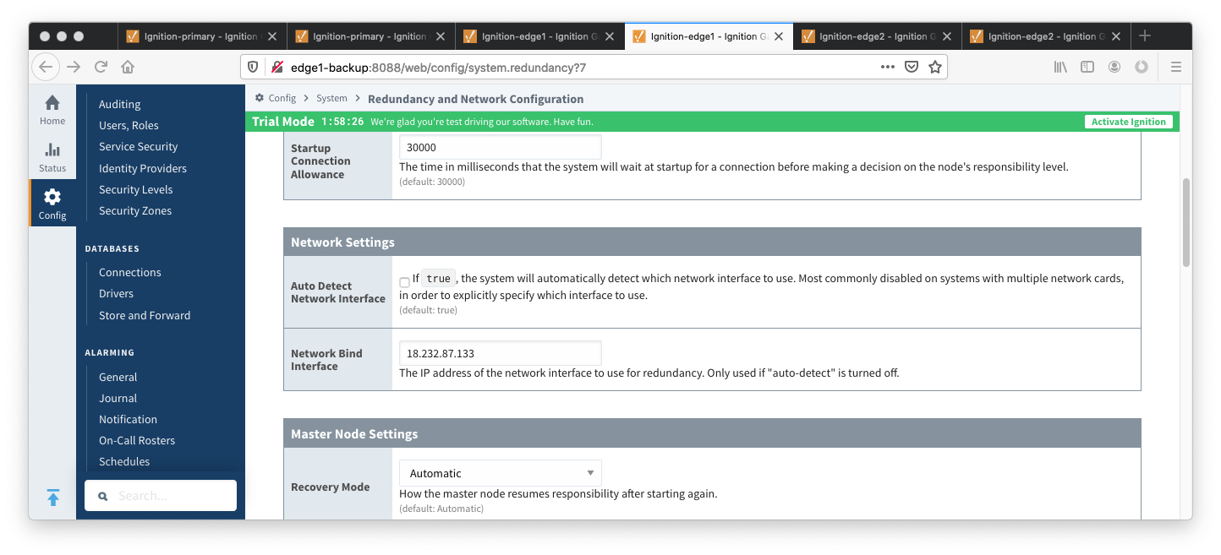Image resolution: width=1221 pixels, height=555 pixels.
Task: Open Auditing in the sidebar
Action: 119,104
